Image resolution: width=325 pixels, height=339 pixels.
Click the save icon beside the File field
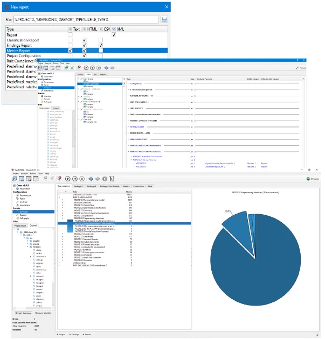164,19
